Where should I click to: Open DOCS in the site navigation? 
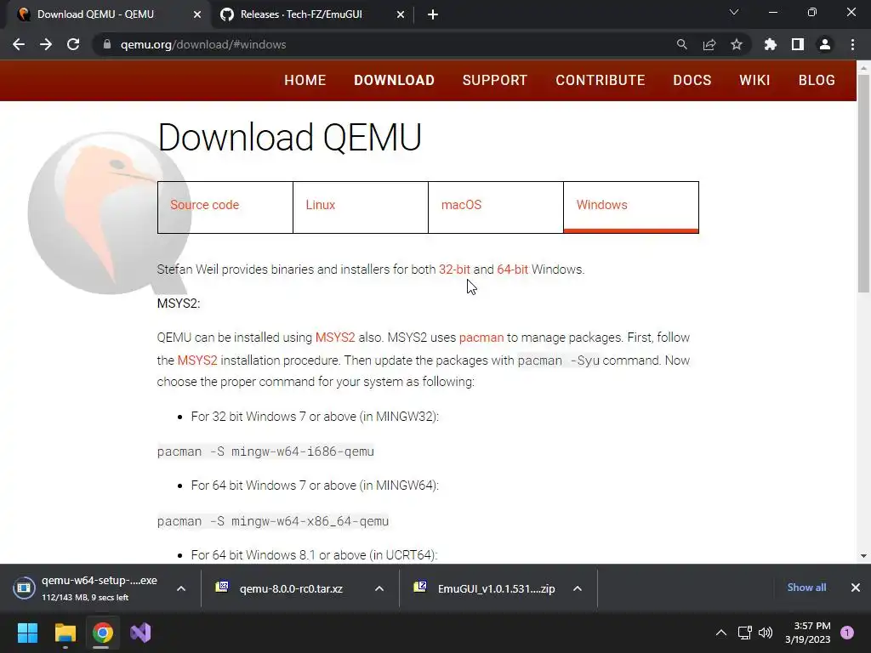tap(692, 80)
